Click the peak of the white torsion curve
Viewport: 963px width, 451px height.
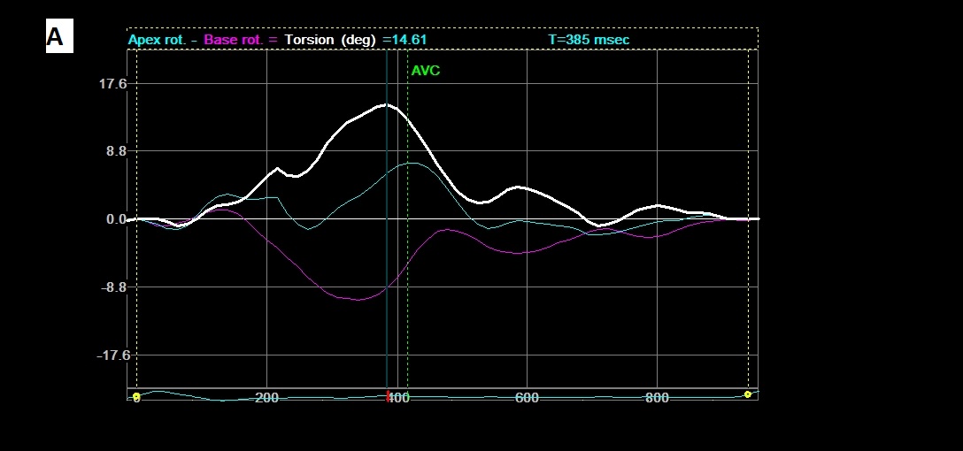tap(385, 104)
